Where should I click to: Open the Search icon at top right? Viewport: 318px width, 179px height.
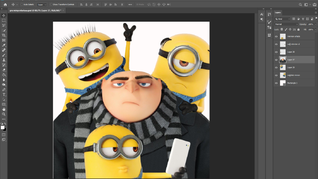(x=300, y=4)
